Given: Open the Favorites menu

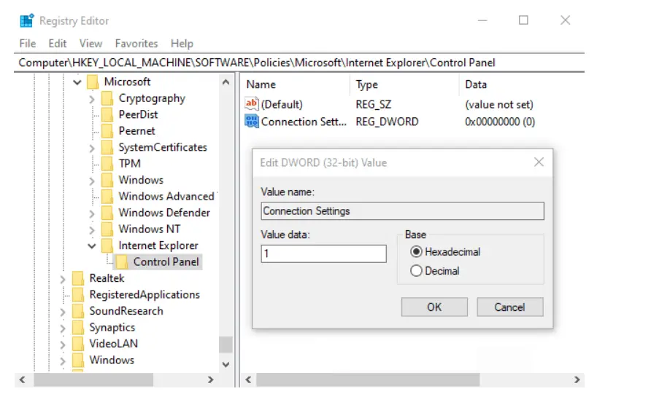Looking at the screenshot, I should point(136,44).
